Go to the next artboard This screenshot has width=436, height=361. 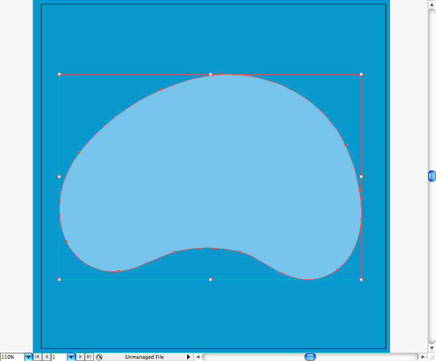pos(80,357)
